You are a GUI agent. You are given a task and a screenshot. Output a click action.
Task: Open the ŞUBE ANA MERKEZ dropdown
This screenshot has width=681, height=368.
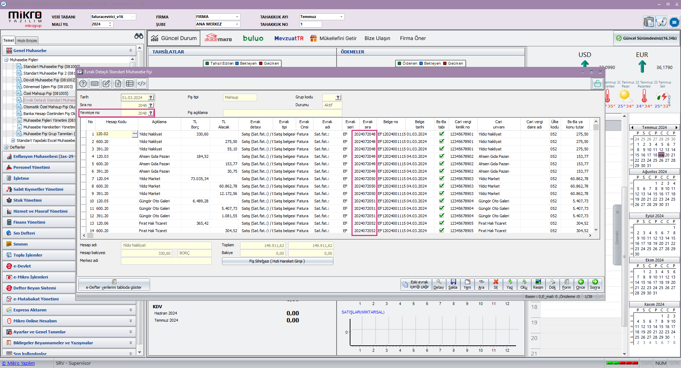tap(237, 24)
